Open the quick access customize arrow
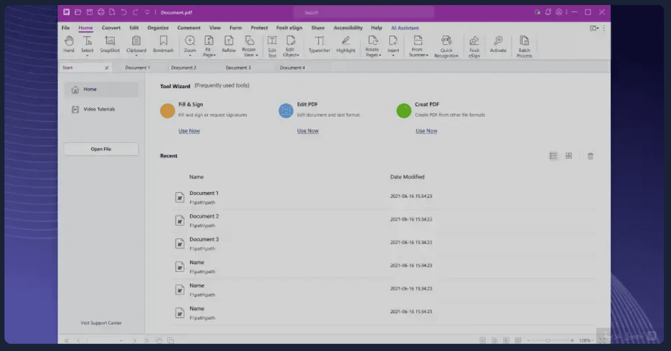This screenshot has height=351, width=671. pyautogui.click(x=147, y=12)
